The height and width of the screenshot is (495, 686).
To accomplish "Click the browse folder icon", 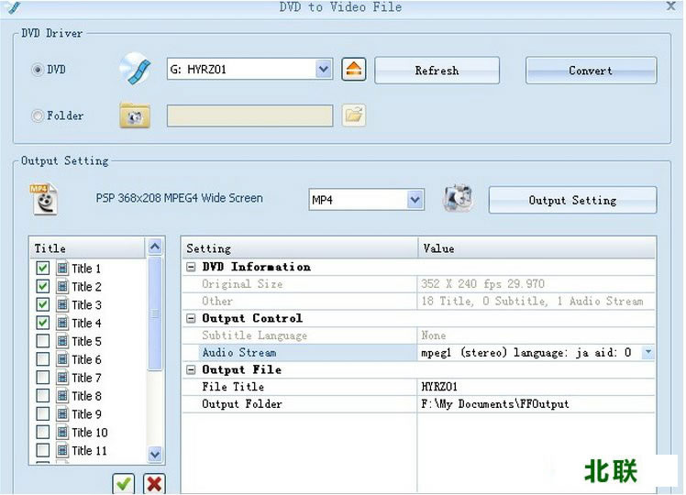I will click(x=354, y=115).
